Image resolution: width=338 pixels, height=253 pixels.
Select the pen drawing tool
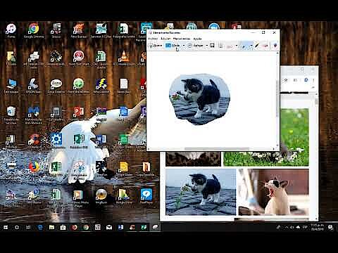click(244, 46)
